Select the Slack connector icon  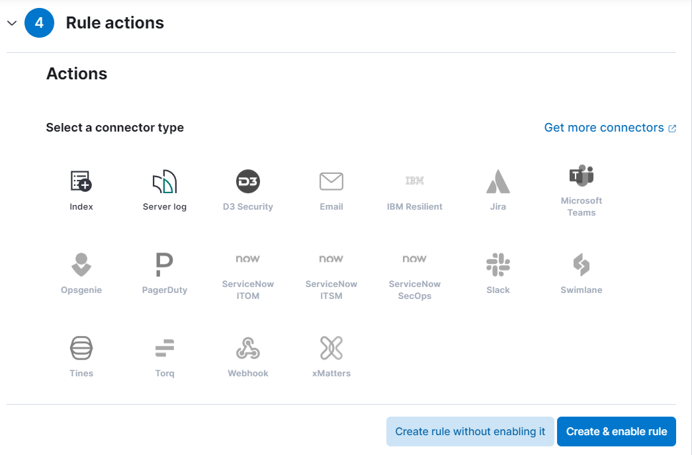[498, 265]
